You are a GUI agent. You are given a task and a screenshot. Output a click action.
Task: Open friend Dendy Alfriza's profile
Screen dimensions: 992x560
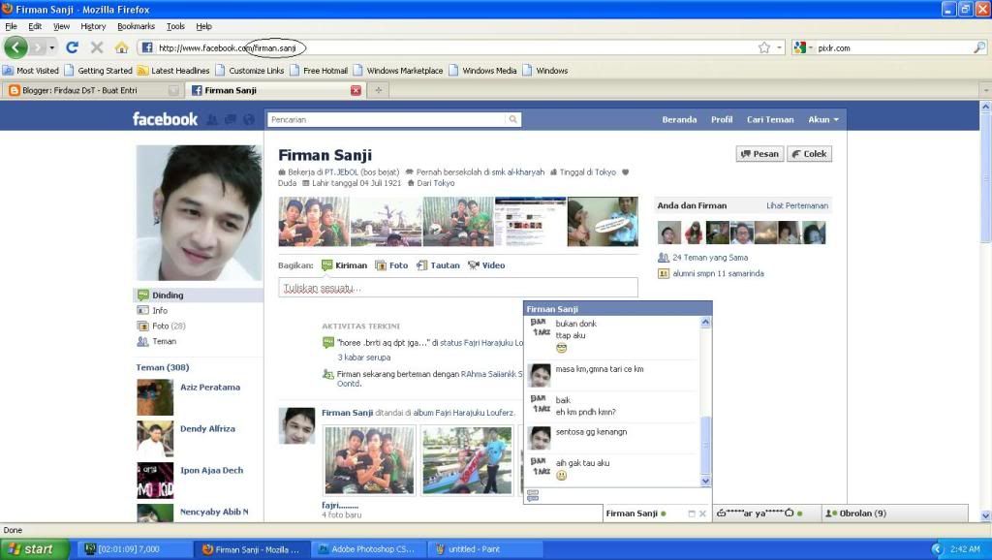pyautogui.click(x=207, y=428)
